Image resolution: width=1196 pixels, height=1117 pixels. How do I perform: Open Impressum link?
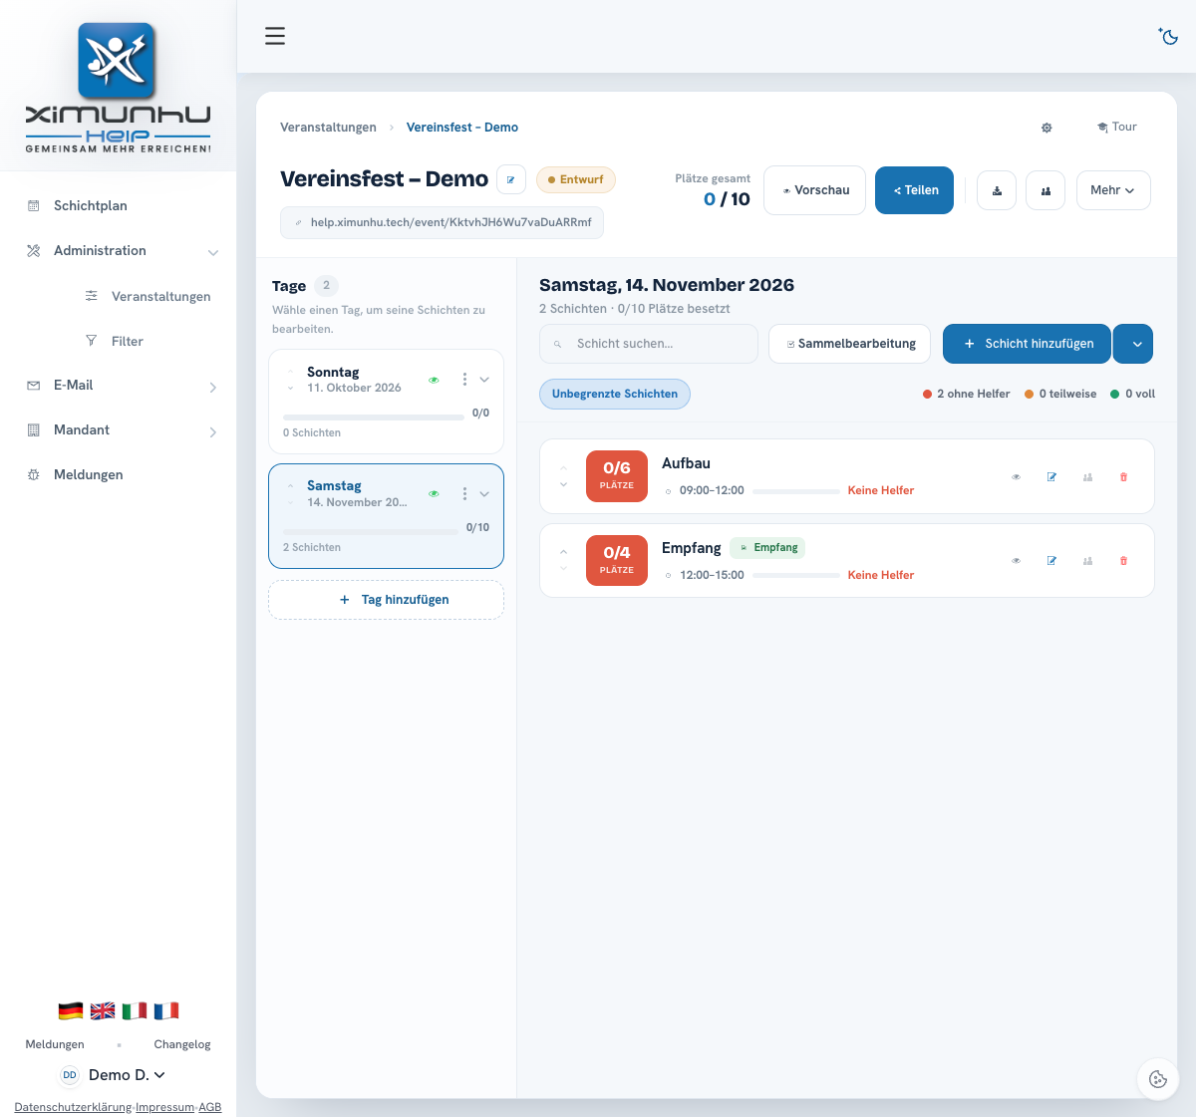click(x=164, y=1107)
